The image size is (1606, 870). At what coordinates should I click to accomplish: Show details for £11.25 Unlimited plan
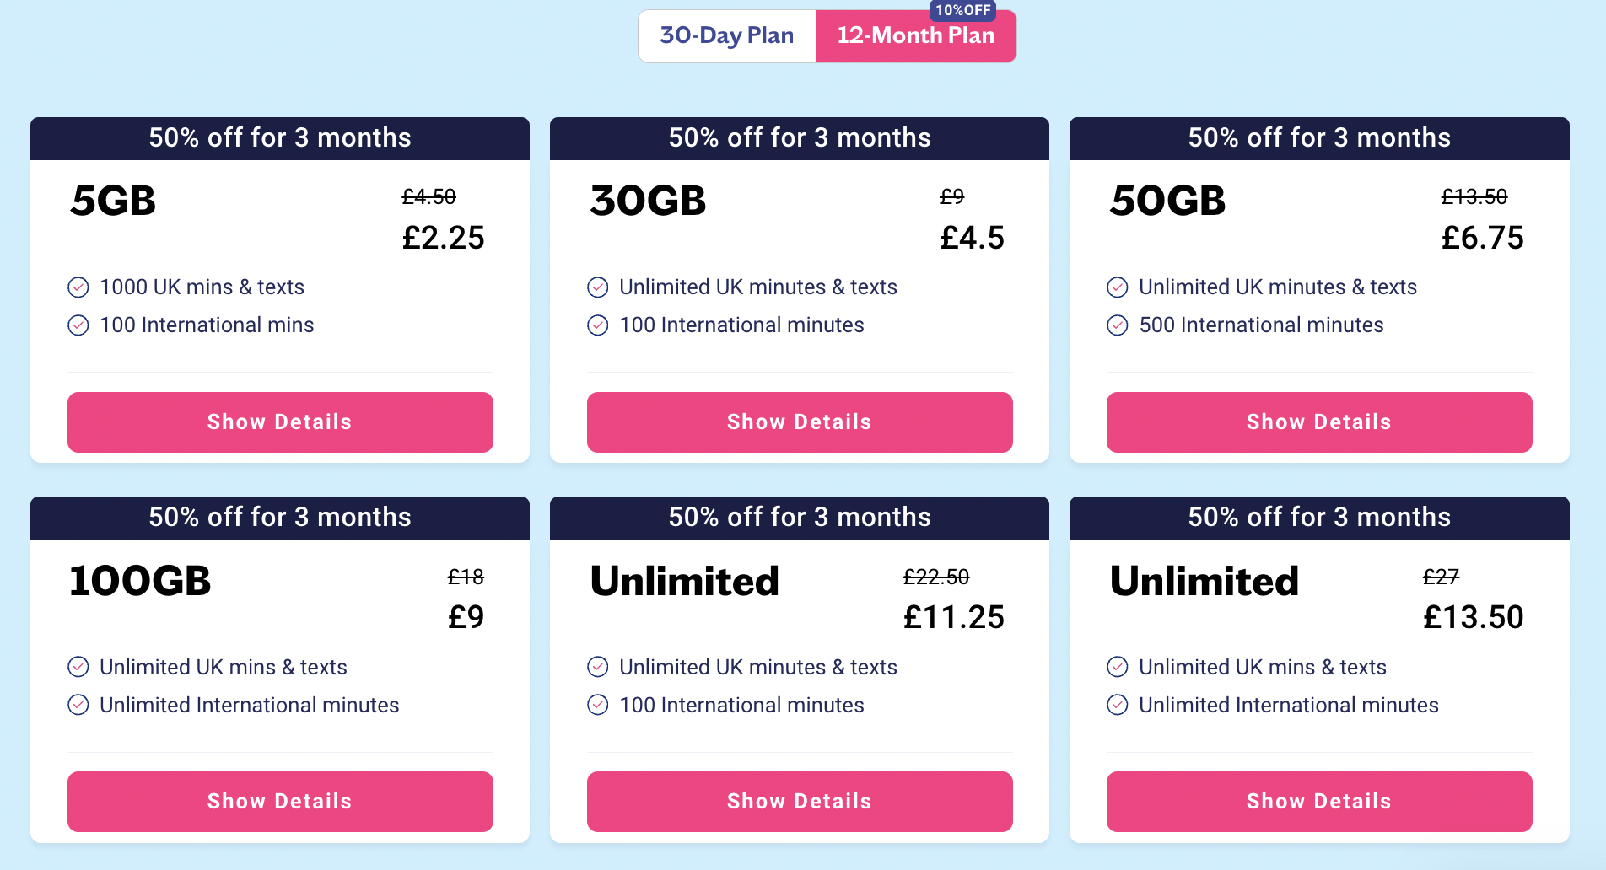pos(800,801)
